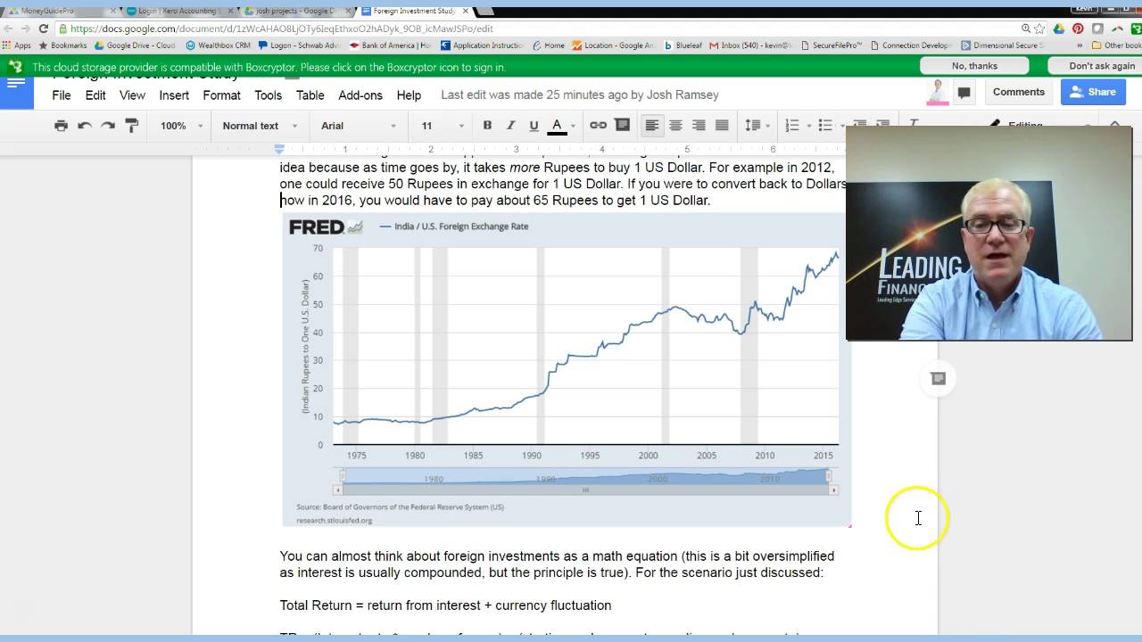Click the last edit by Josh Ramsey link
Image resolution: width=1142 pixels, height=642 pixels.
click(x=579, y=95)
